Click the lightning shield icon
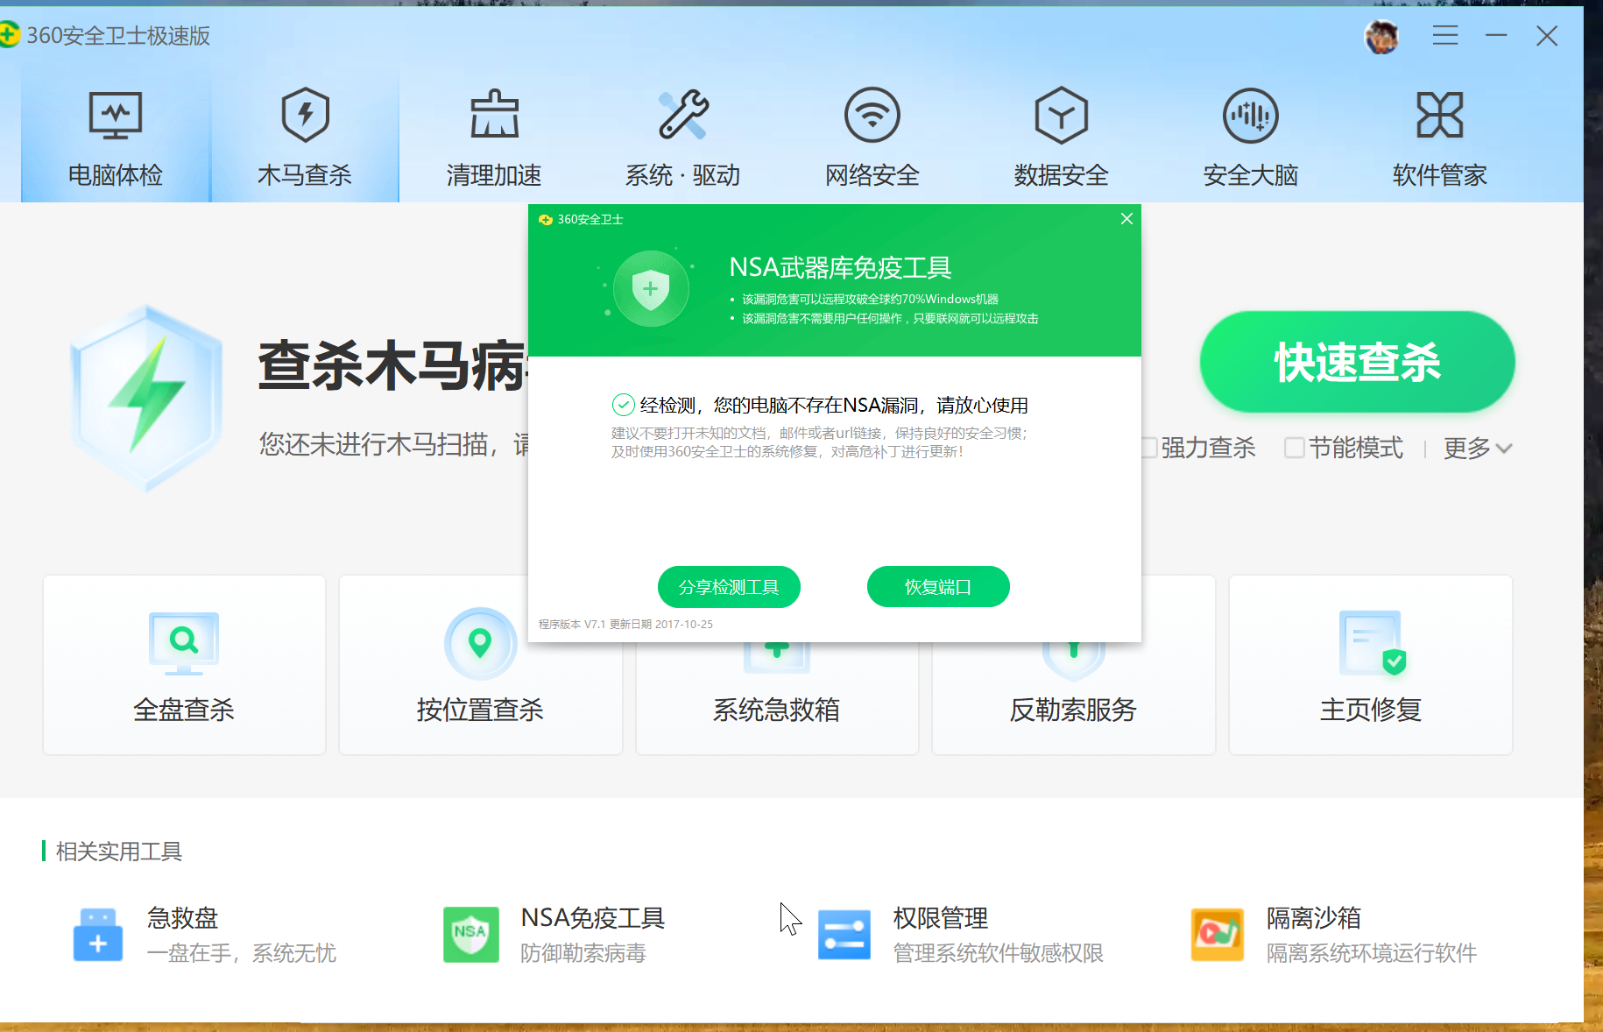This screenshot has width=1603, height=1032. point(147,399)
